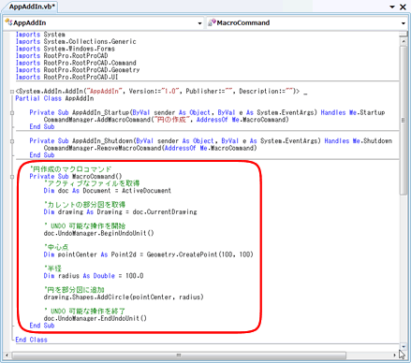Click the AppAddIn class icon
Screen dimensions: 411x363
pyautogui.click(x=8, y=22)
